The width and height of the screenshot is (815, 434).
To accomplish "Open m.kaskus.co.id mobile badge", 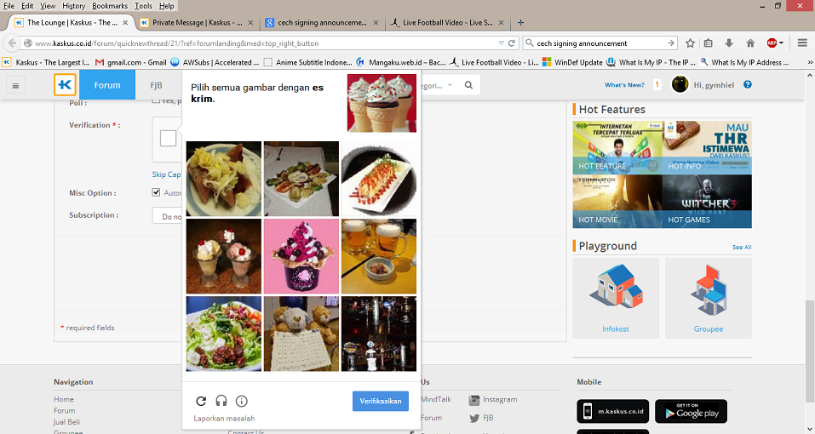I will pos(613,411).
